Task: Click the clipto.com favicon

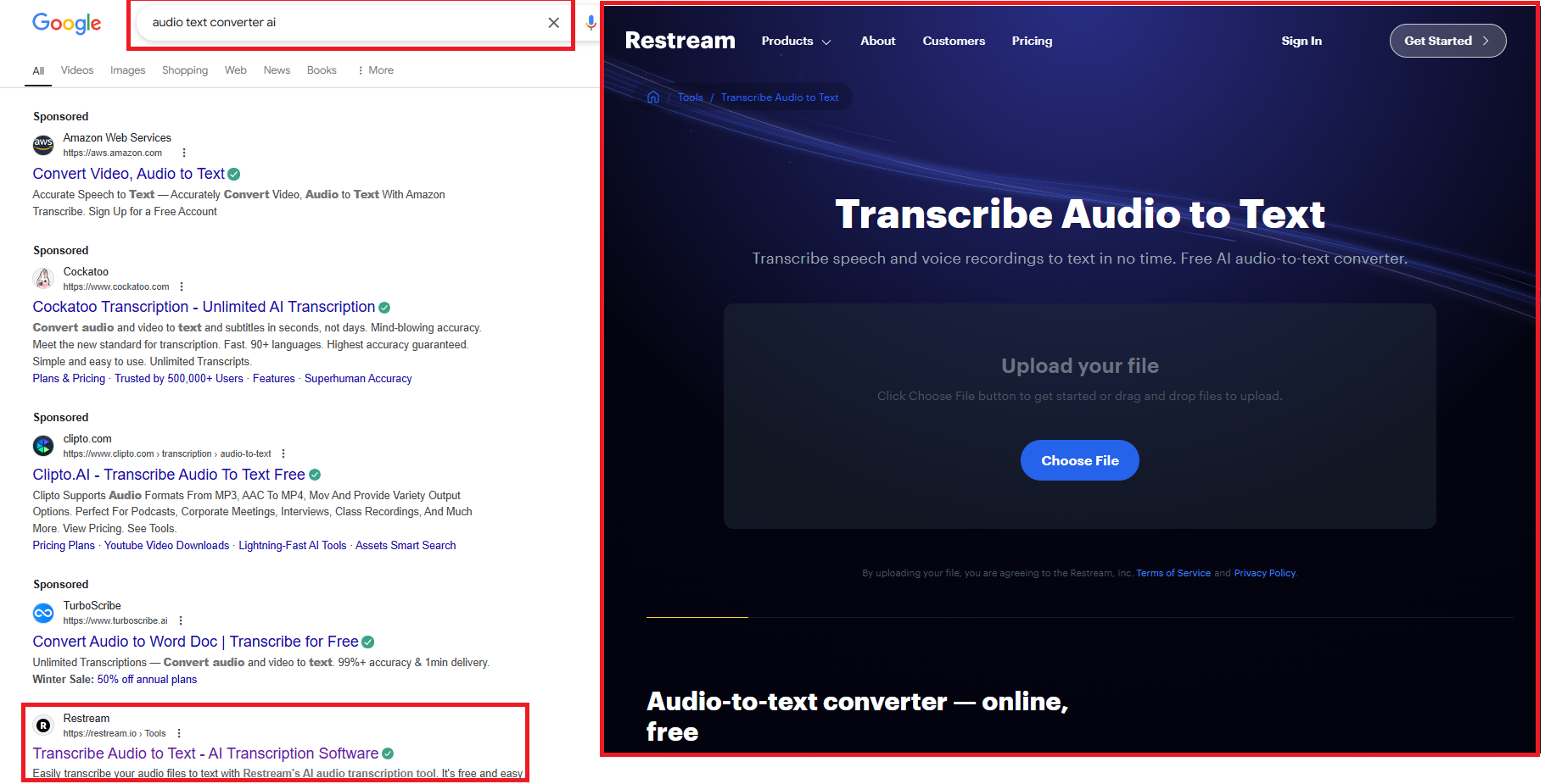Action: point(43,445)
